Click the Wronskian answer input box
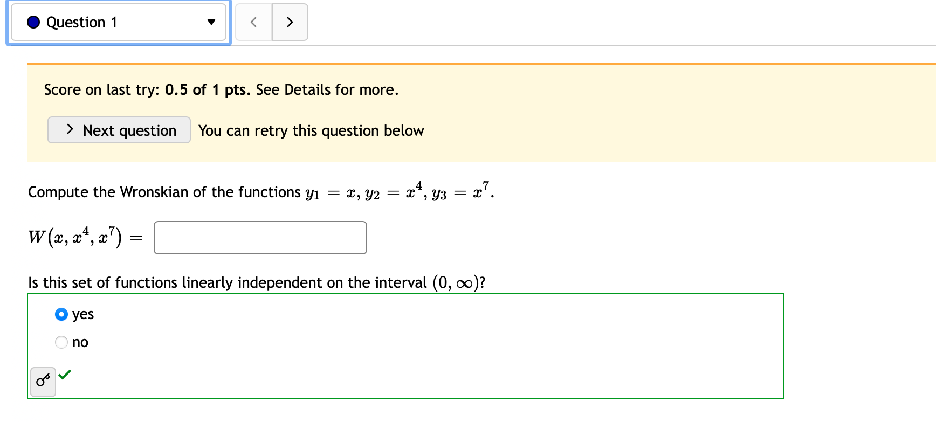 [x=260, y=237]
